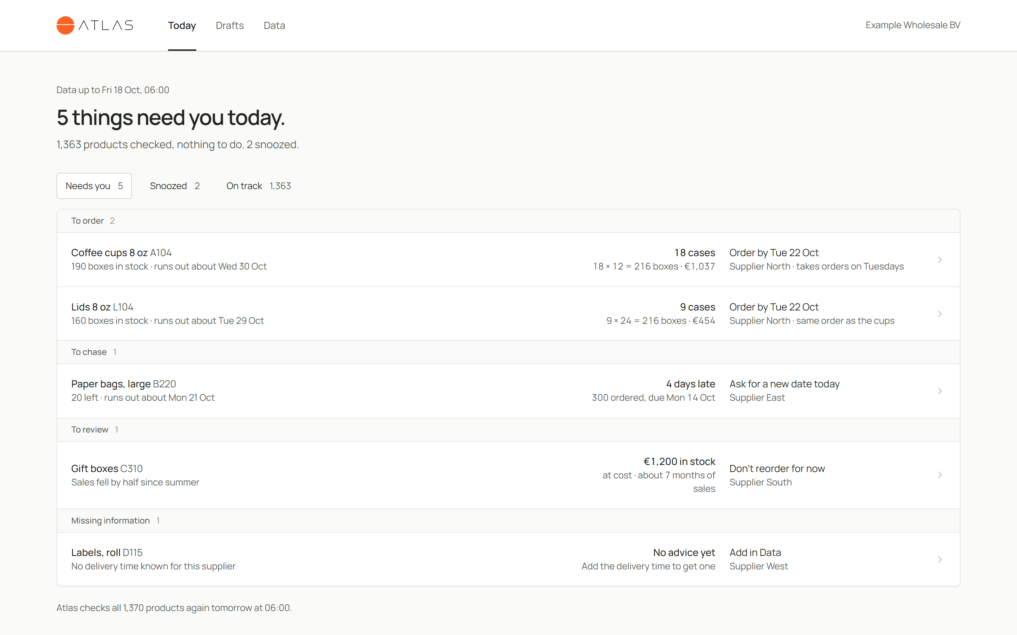The width and height of the screenshot is (1017, 635).
Task: Open the Coffee cups 8 oz row chevron
Action: 940,260
